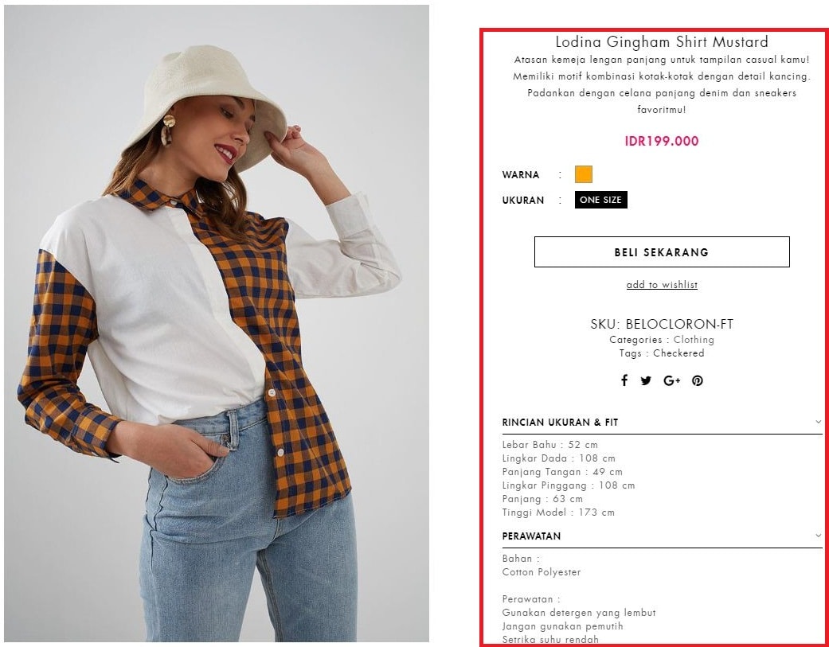Screen dimensions: 829x647
Task: Click the BELI SEKARANG button
Action: pos(662,252)
